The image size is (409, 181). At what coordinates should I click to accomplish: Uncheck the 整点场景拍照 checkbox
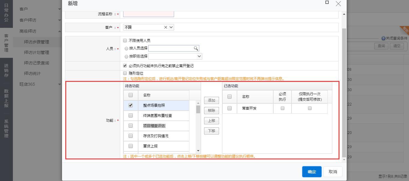131,105
